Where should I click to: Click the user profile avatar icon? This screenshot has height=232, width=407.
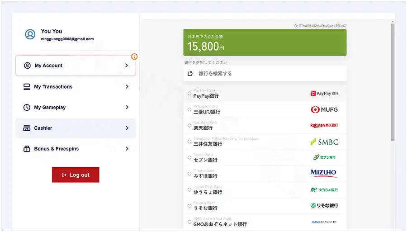(x=30, y=34)
